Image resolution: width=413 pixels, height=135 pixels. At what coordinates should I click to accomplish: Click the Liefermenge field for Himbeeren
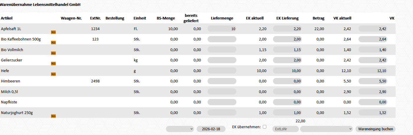click(x=222, y=81)
